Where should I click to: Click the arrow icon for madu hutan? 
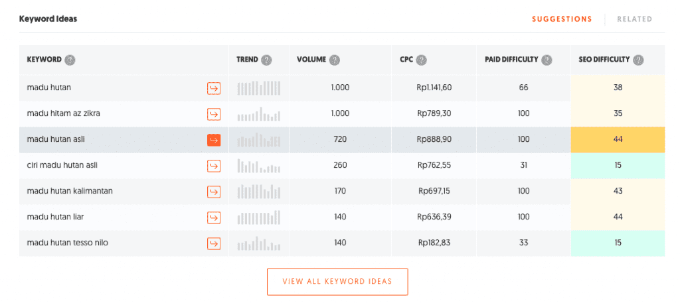(214, 88)
